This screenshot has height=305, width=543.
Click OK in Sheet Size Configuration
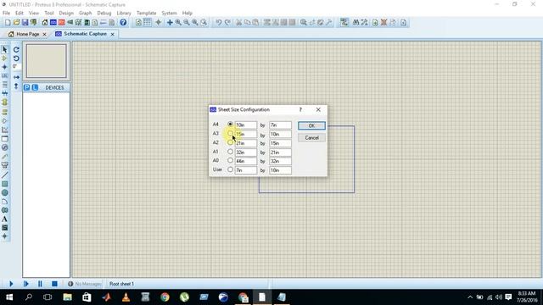click(311, 125)
